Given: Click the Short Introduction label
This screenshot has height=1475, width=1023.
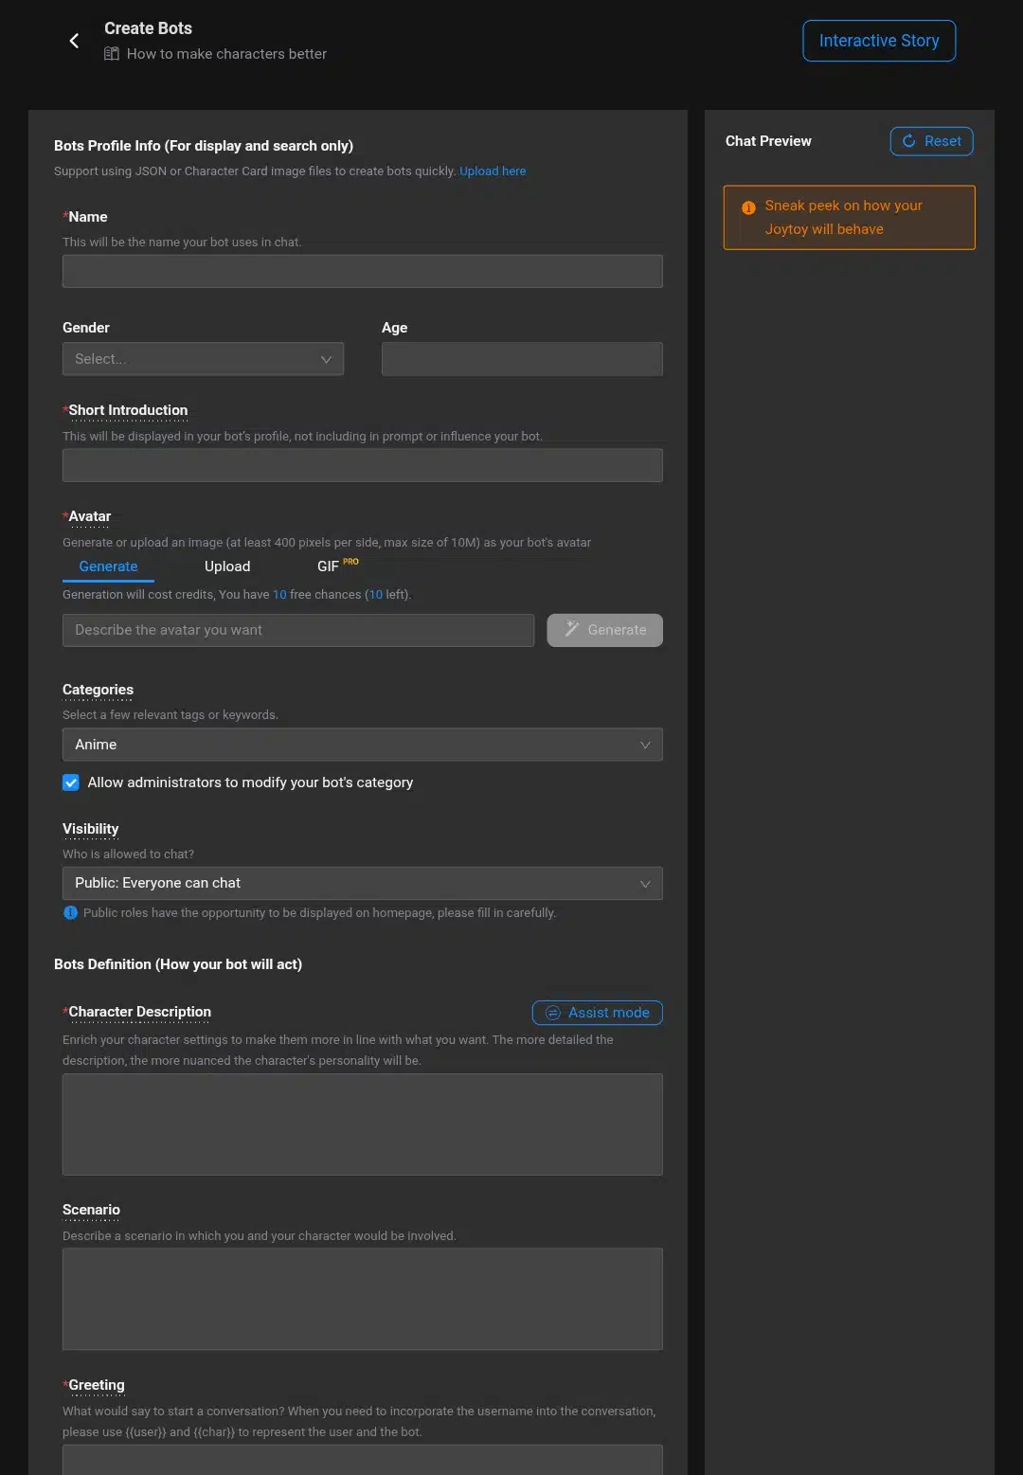Looking at the screenshot, I should click(x=128, y=410).
